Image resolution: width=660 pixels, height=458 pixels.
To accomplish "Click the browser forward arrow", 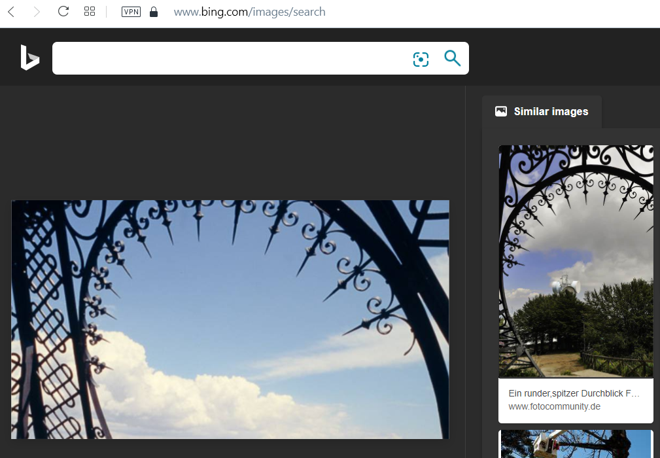I will tap(37, 12).
